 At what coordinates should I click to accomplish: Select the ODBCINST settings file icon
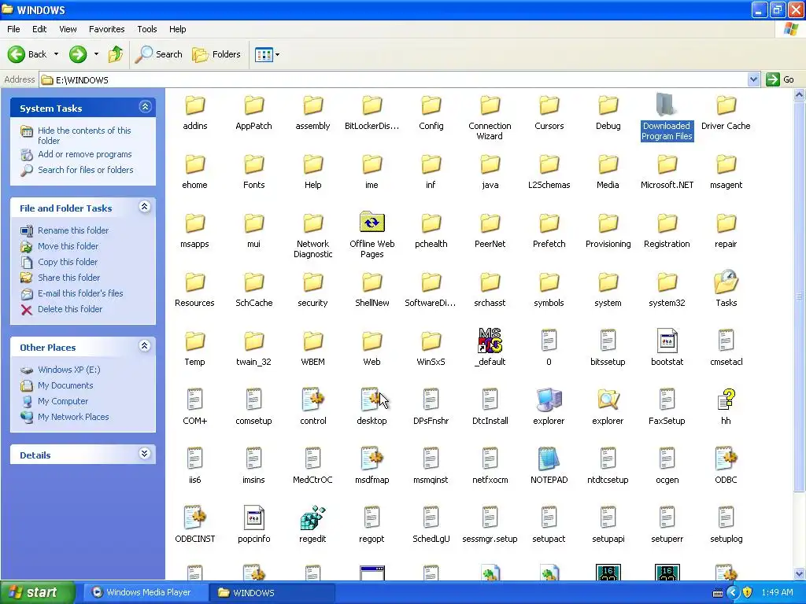point(195,517)
